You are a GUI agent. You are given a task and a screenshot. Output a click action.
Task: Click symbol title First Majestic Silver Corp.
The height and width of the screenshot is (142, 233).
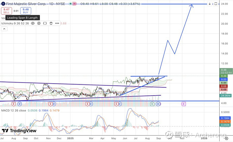tap(26, 4)
